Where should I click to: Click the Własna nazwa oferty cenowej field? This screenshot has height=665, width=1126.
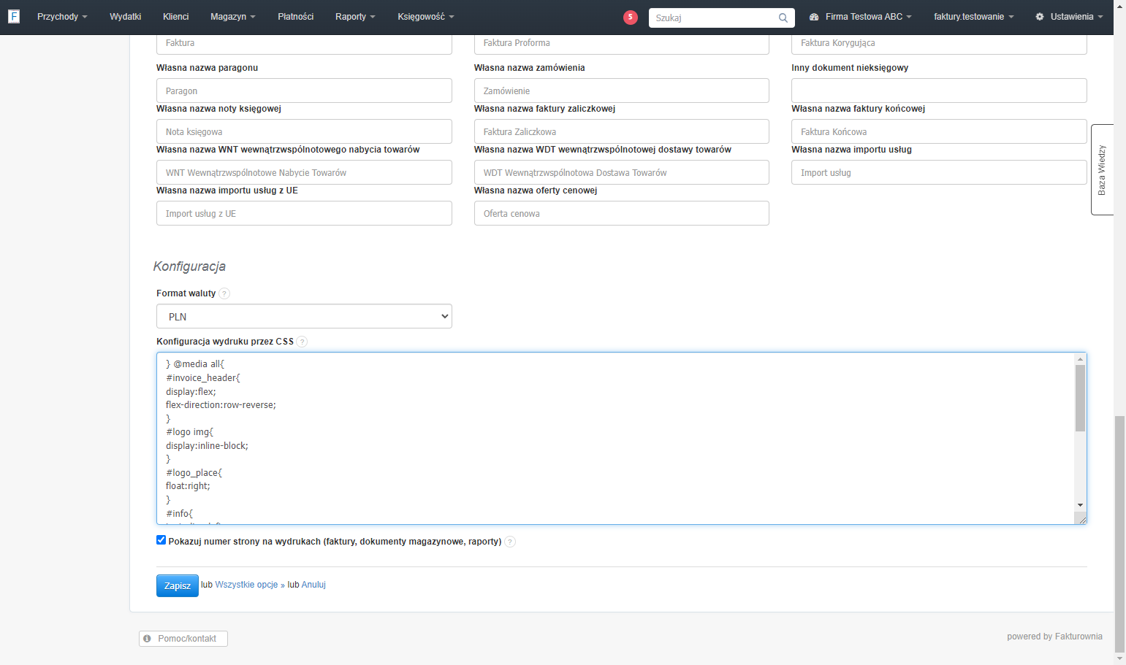pyautogui.click(x=621, y=213)
